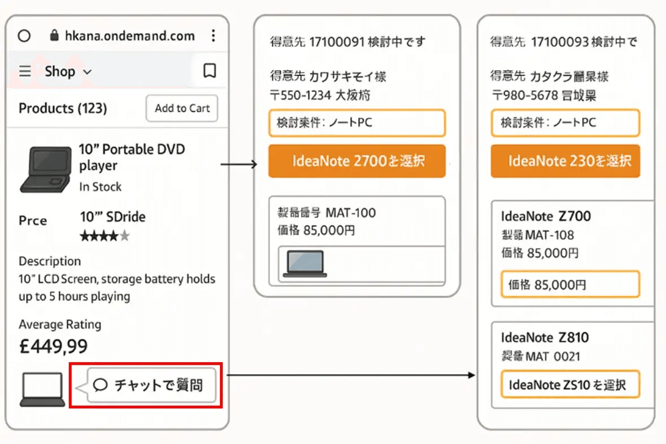Click the 得意先 17100091 header line
666x444 pixels.
coord(347,41)
